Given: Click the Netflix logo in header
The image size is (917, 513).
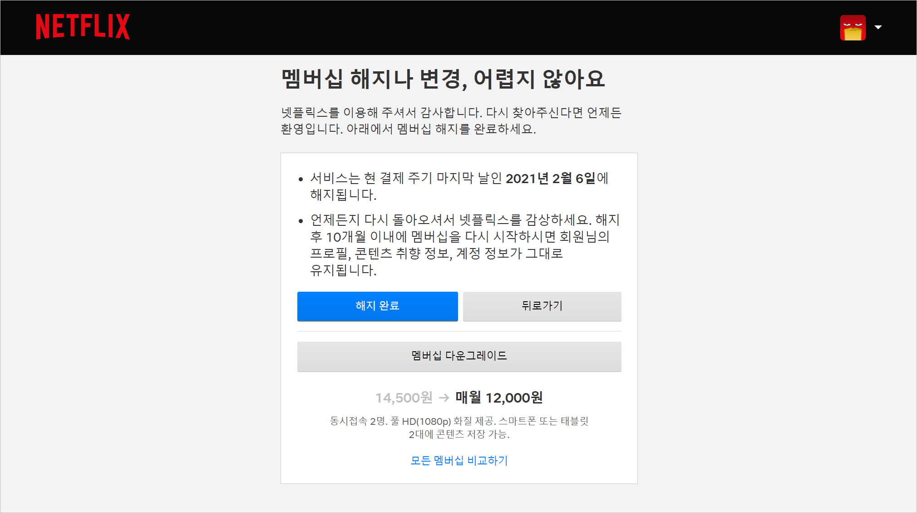Looking at the screenshot, I should [x=83, y=27].
